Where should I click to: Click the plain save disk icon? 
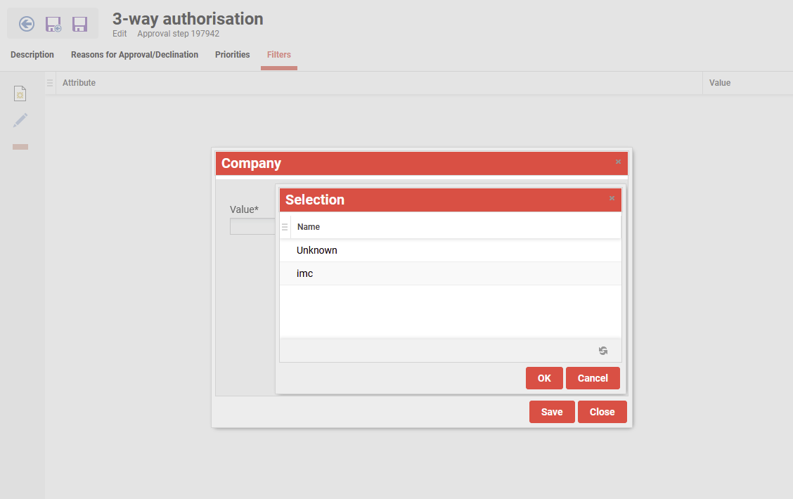(80, 25)
